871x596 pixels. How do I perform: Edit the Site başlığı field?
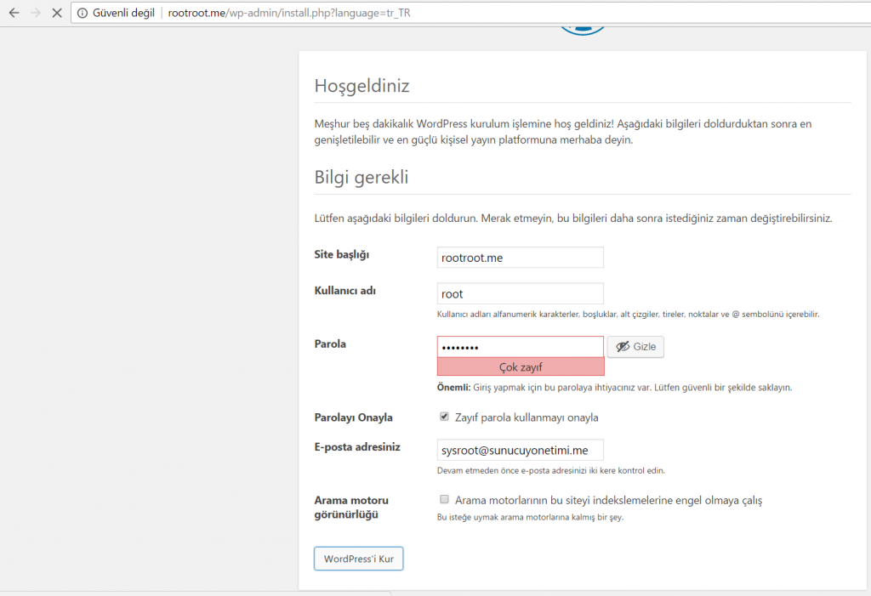pos(520,258)
